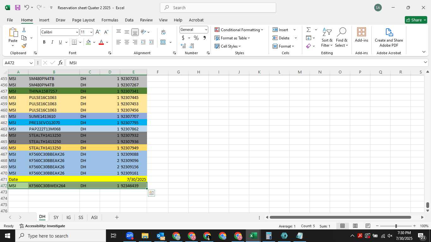431x242 pixels.
Task: Apply the red Font Color swatch
Action: point(101,42)
